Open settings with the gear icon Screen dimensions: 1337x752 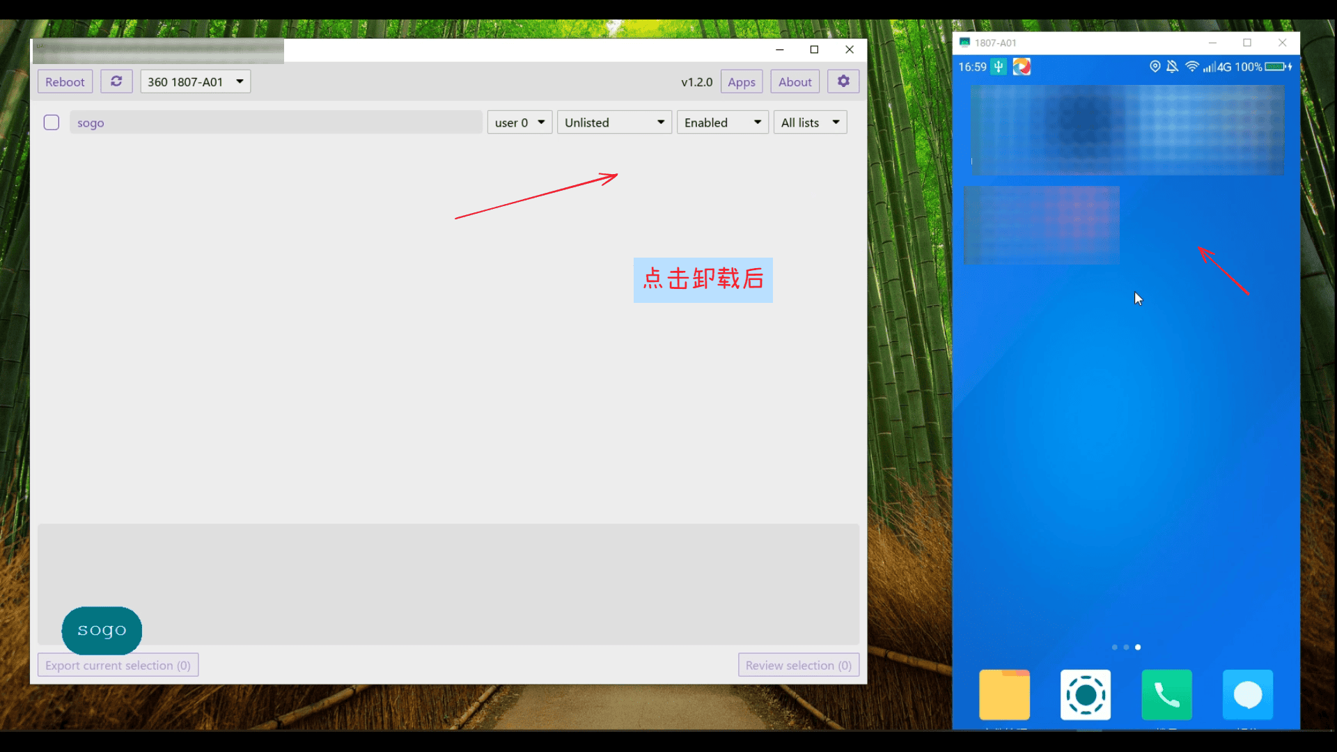tap(843, 81)
